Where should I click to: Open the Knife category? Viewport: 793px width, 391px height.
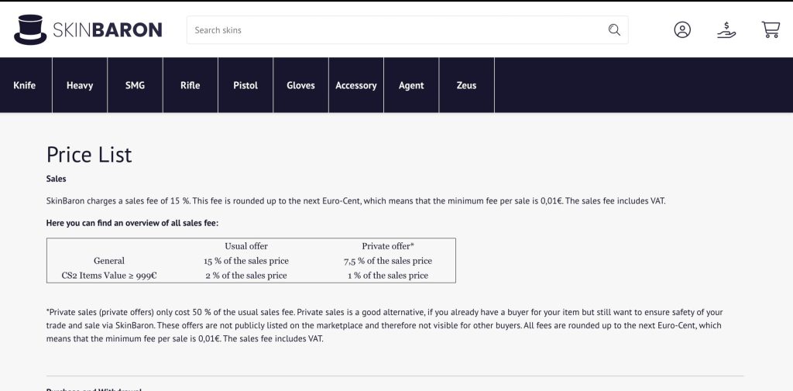coord(25,85)
